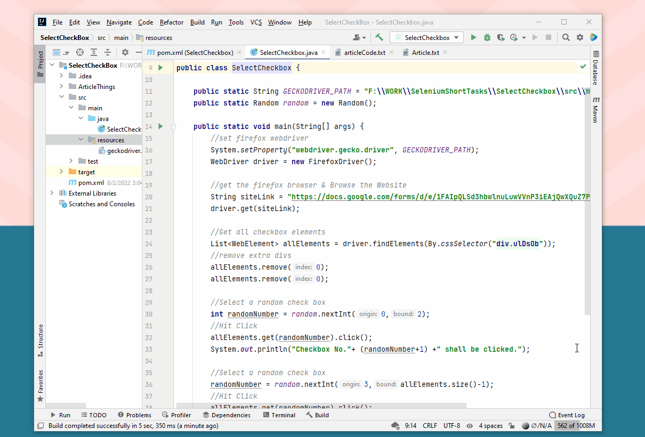Click the tool window quick-access icon at bottom-left
The width and height of the screenshot is (645, 437).
click(x=40, y=426)
